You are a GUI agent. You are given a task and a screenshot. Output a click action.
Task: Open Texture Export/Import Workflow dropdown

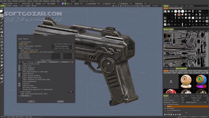tap(62, 46)
